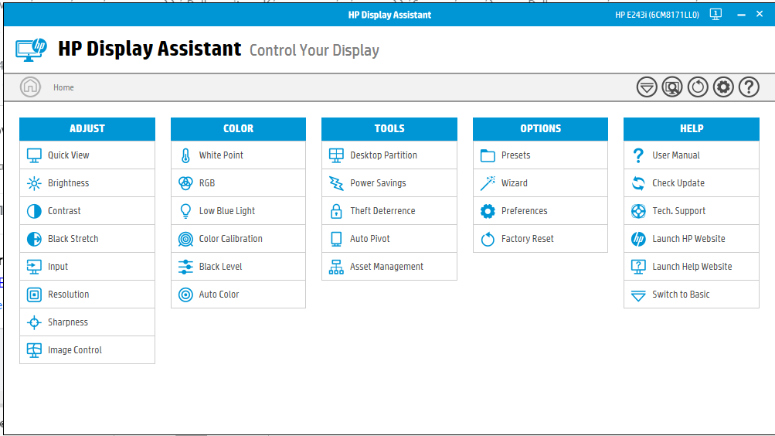Open Tech. Support

click(691, 211)
